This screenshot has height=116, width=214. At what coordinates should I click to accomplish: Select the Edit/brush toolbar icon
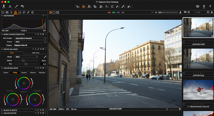[x=16, y=6]
